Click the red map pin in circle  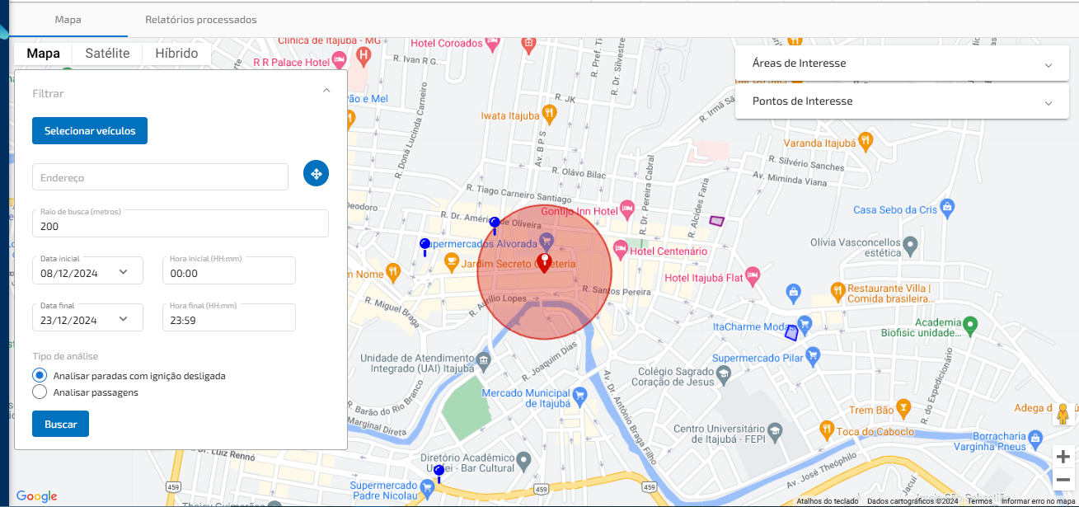[x=544, y=264]
